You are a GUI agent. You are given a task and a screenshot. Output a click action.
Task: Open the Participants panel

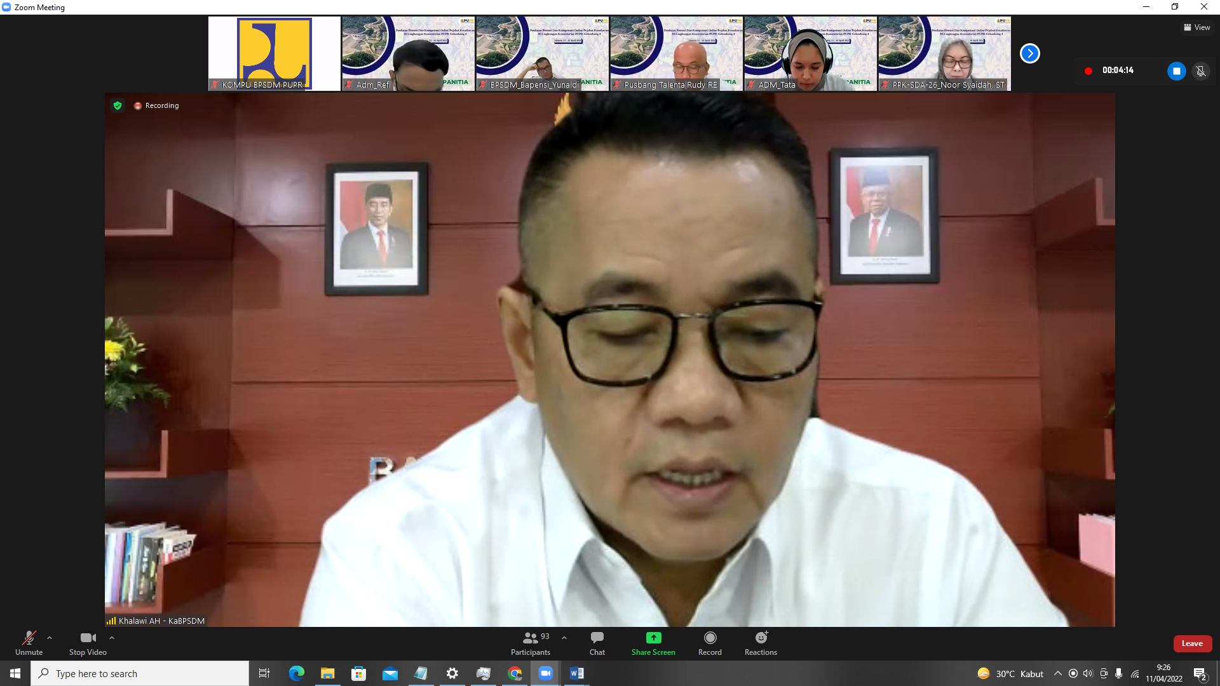531,643
